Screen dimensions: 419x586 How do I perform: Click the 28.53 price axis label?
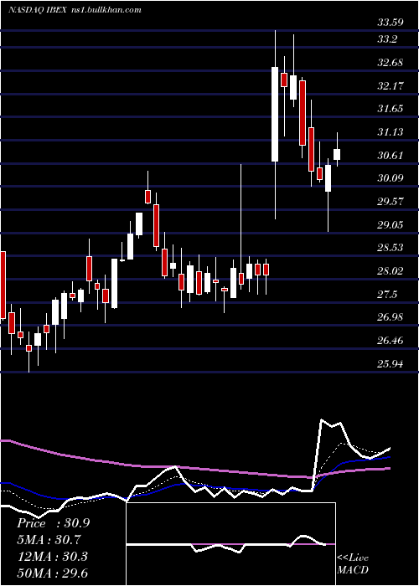point(391,248)
